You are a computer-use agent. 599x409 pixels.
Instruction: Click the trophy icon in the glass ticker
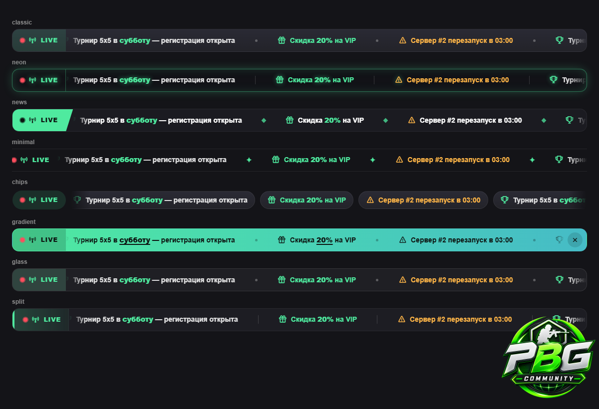click(x=560, y=280)
